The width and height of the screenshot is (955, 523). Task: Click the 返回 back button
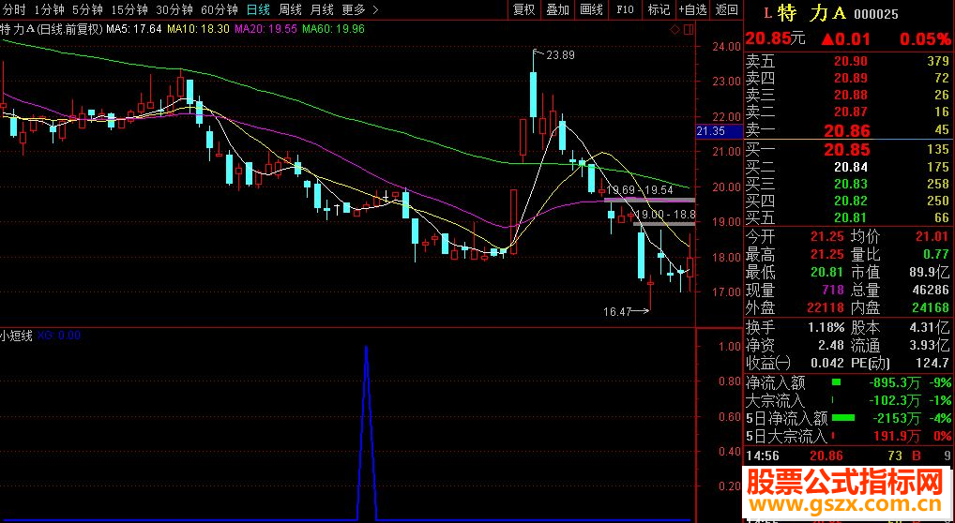726,9
